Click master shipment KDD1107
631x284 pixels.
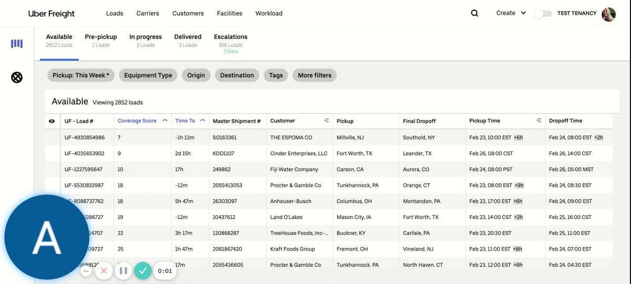point(223,154)
